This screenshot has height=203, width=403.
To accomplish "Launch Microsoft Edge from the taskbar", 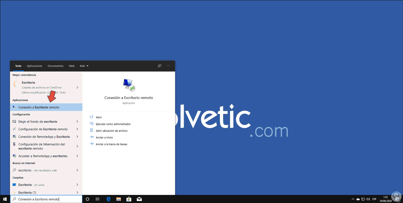I will pos(108,199).
